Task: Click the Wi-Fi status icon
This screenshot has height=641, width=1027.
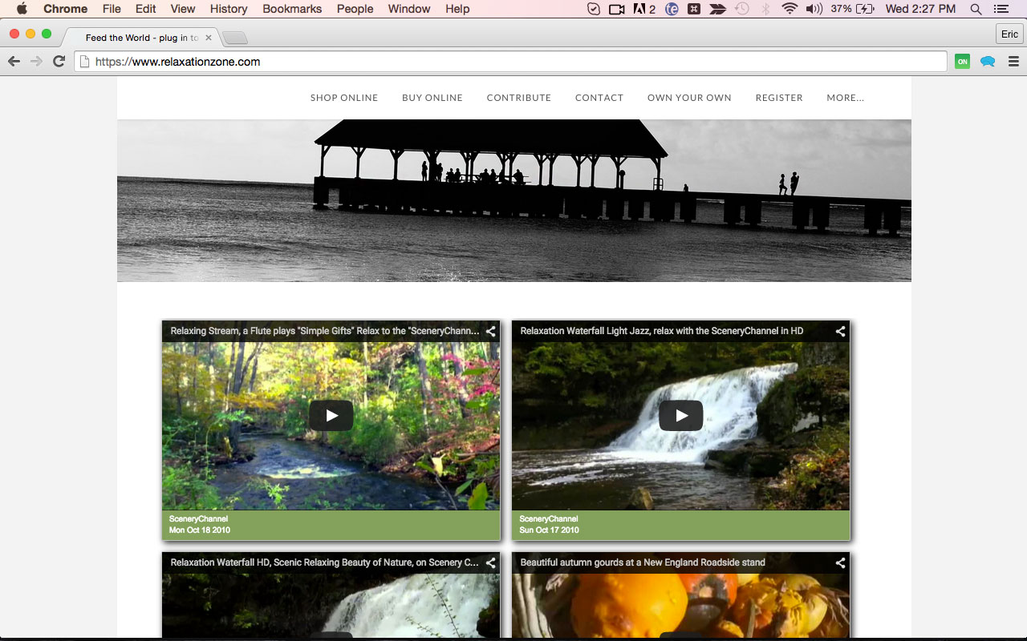Action: [x=790, y=9]
